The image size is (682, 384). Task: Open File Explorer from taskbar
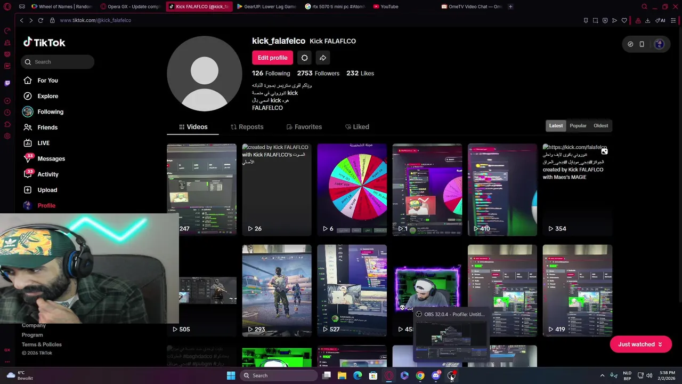pos(342,375)
